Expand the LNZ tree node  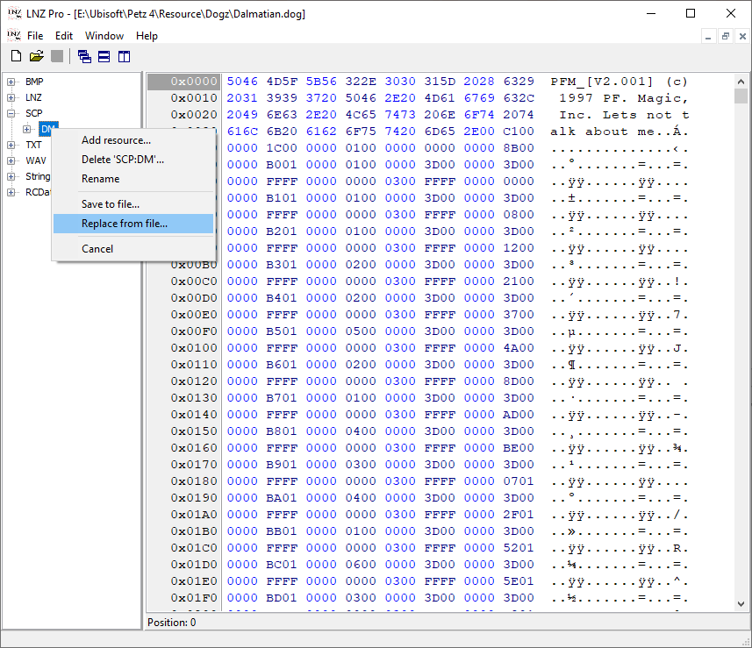pyautogui.click(x=11, y=97)
